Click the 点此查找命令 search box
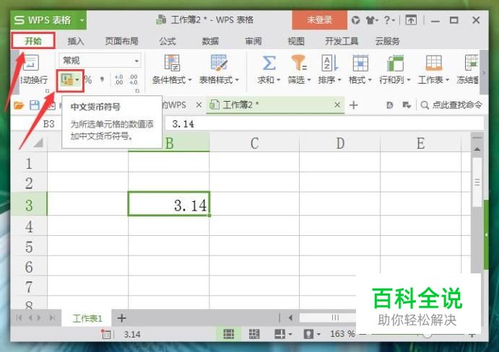Screen dimensions: 499x352 coord(451,105)
